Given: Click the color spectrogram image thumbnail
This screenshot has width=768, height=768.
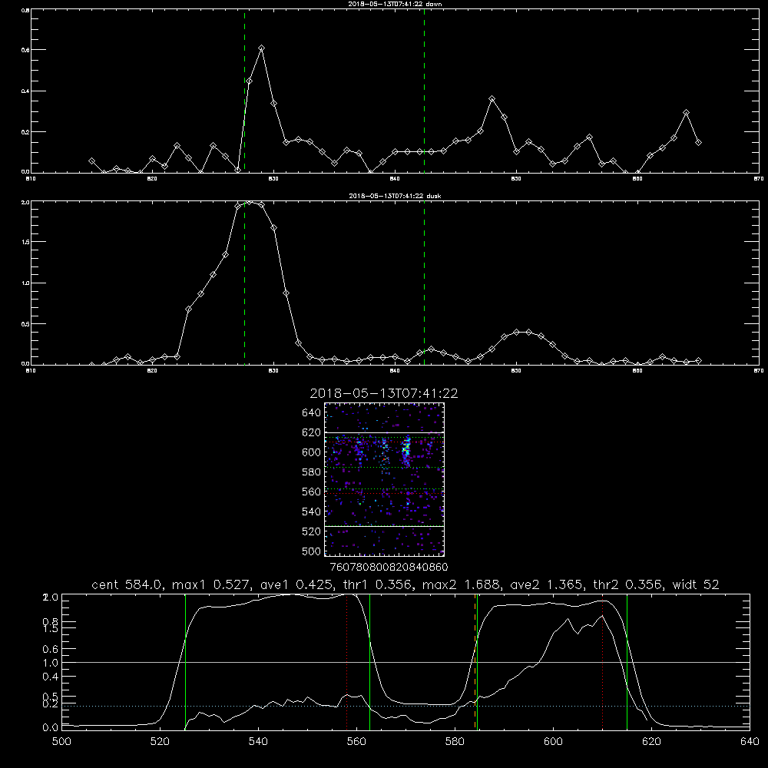Looking at the screenshot, I should (384, 479).
